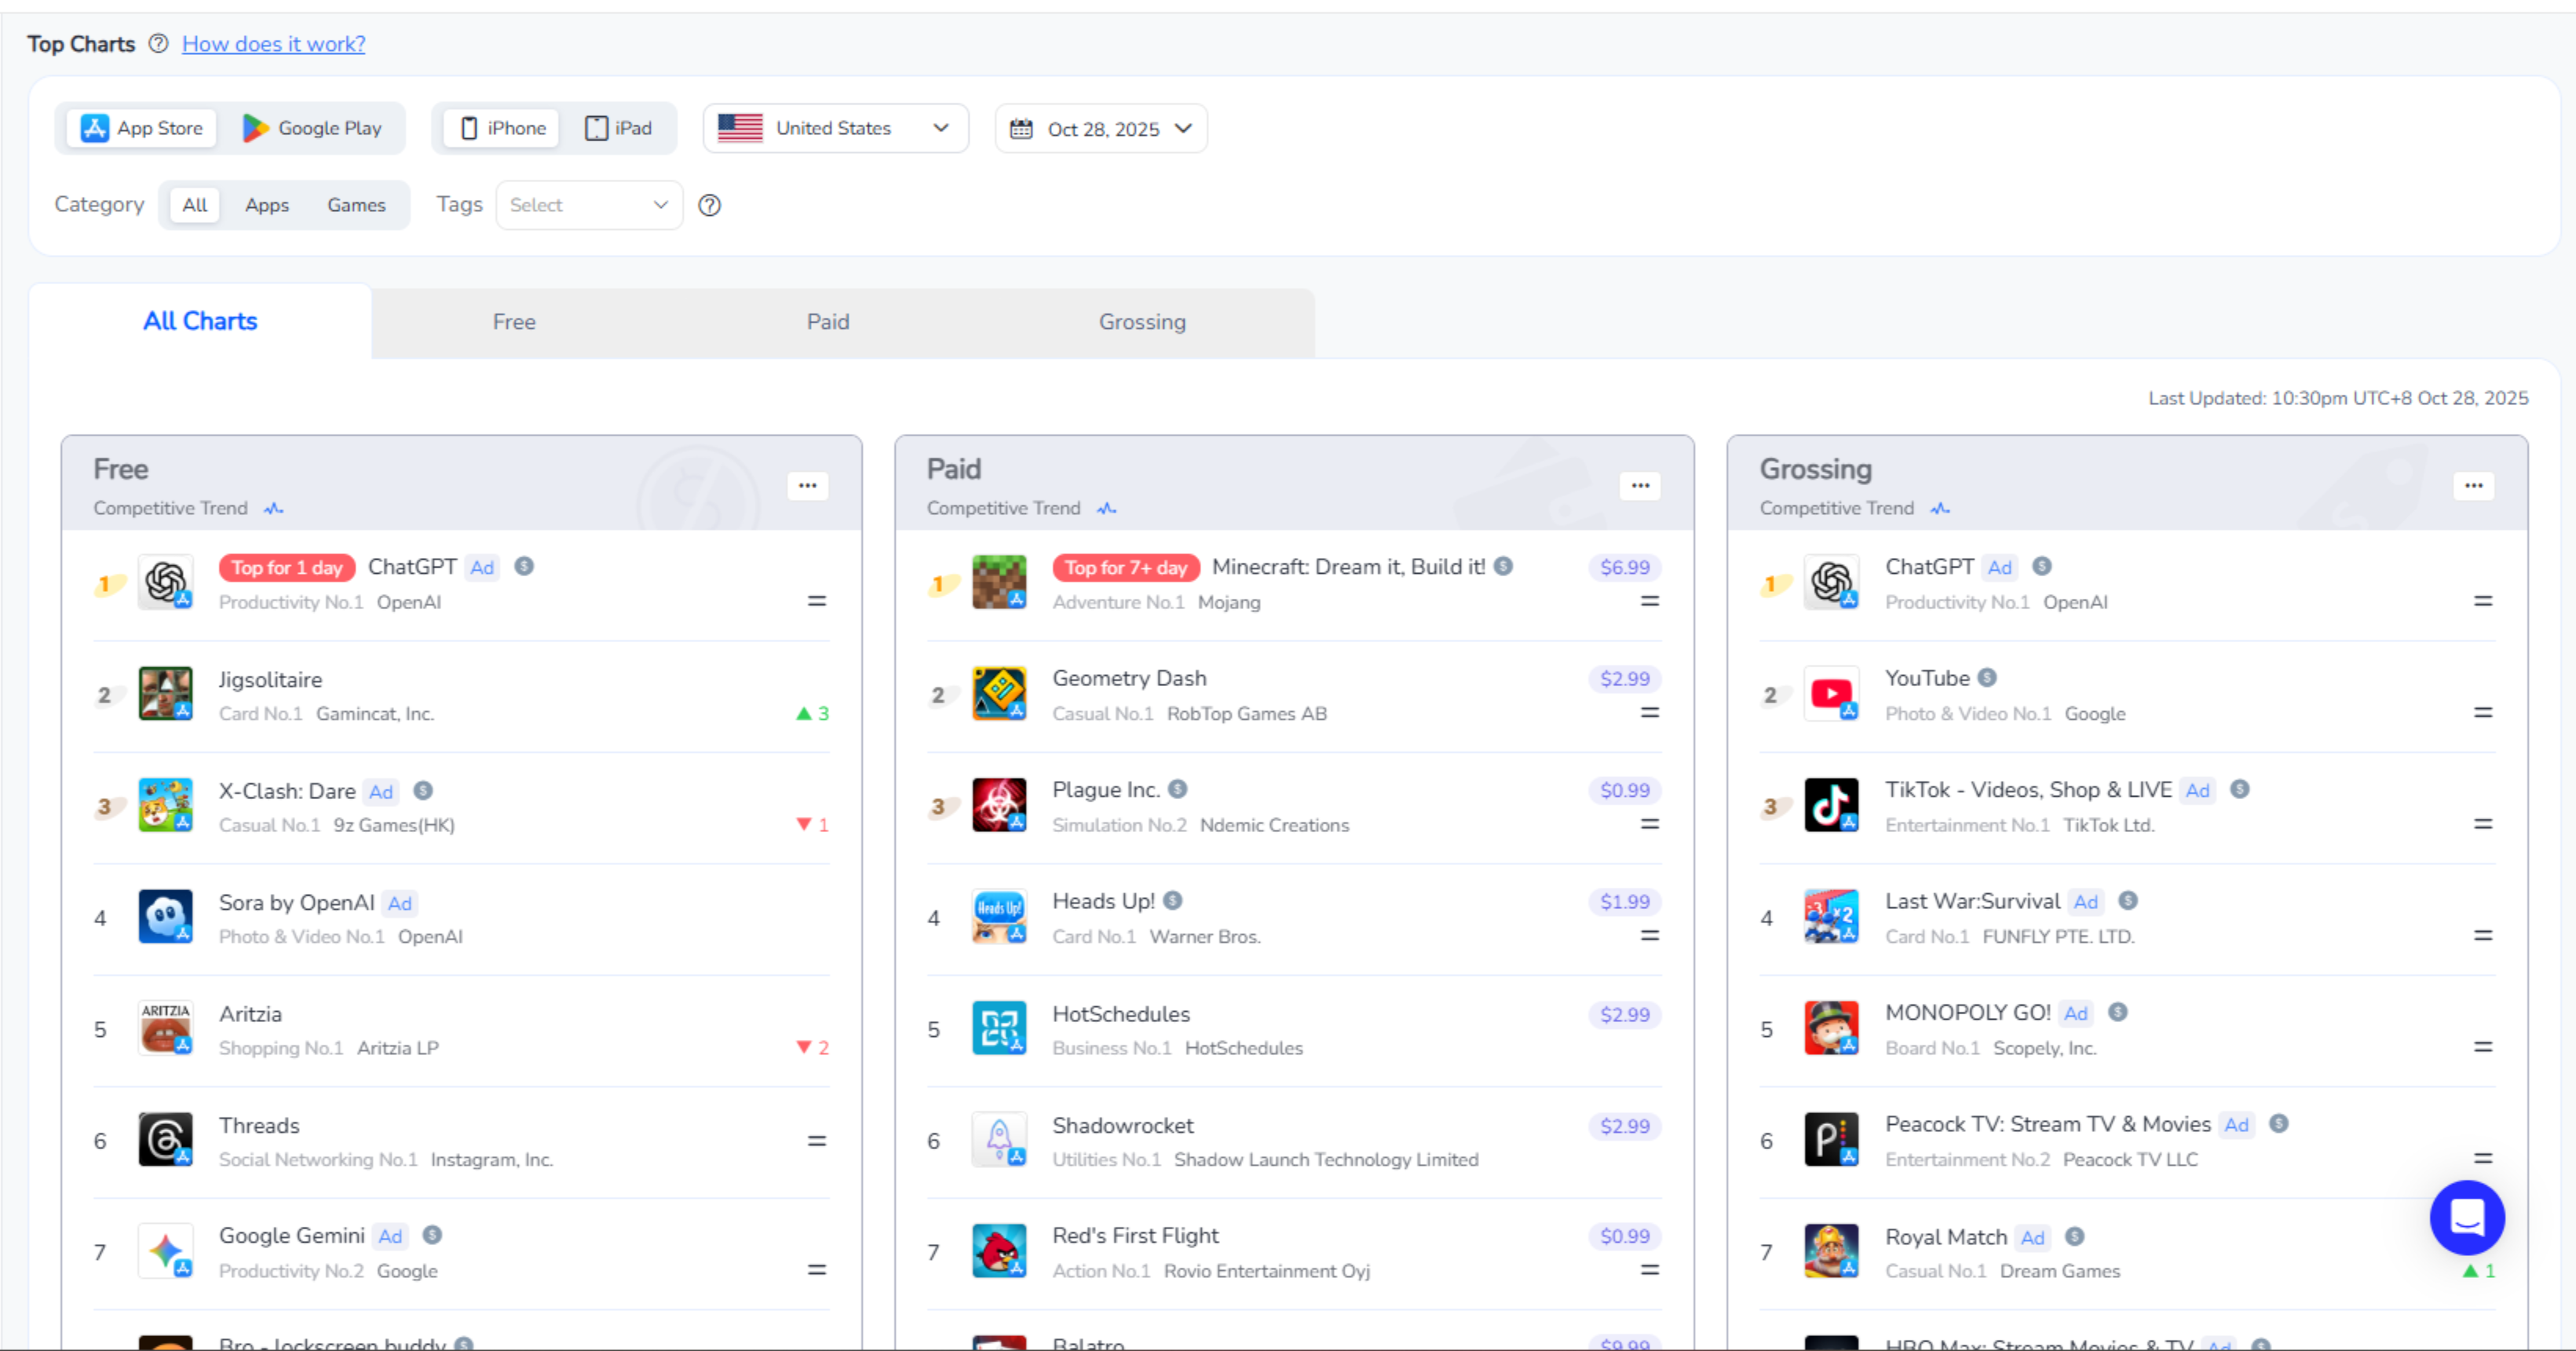The height and width of the screenshot is (1351, 2576).
Task: Select the Apps category filter
Action: coord(267,205)
